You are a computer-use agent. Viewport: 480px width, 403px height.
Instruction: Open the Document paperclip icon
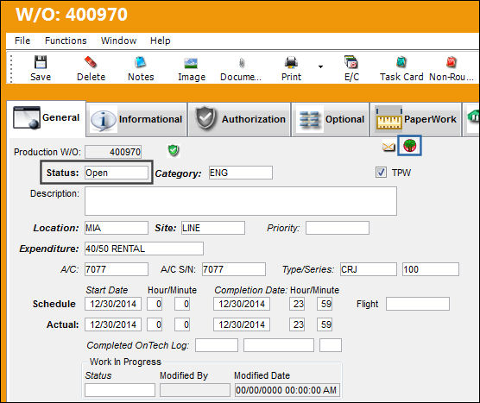tap(242, 63)
